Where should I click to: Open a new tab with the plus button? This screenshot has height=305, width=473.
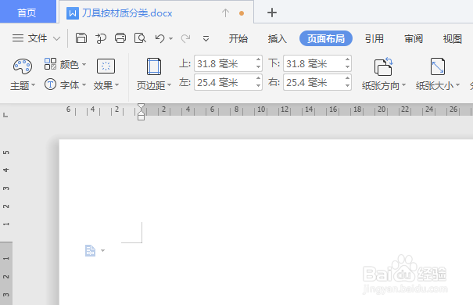[272, 13]
